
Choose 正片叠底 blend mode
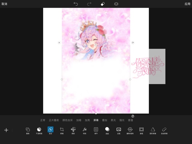(x=54, y=120)
